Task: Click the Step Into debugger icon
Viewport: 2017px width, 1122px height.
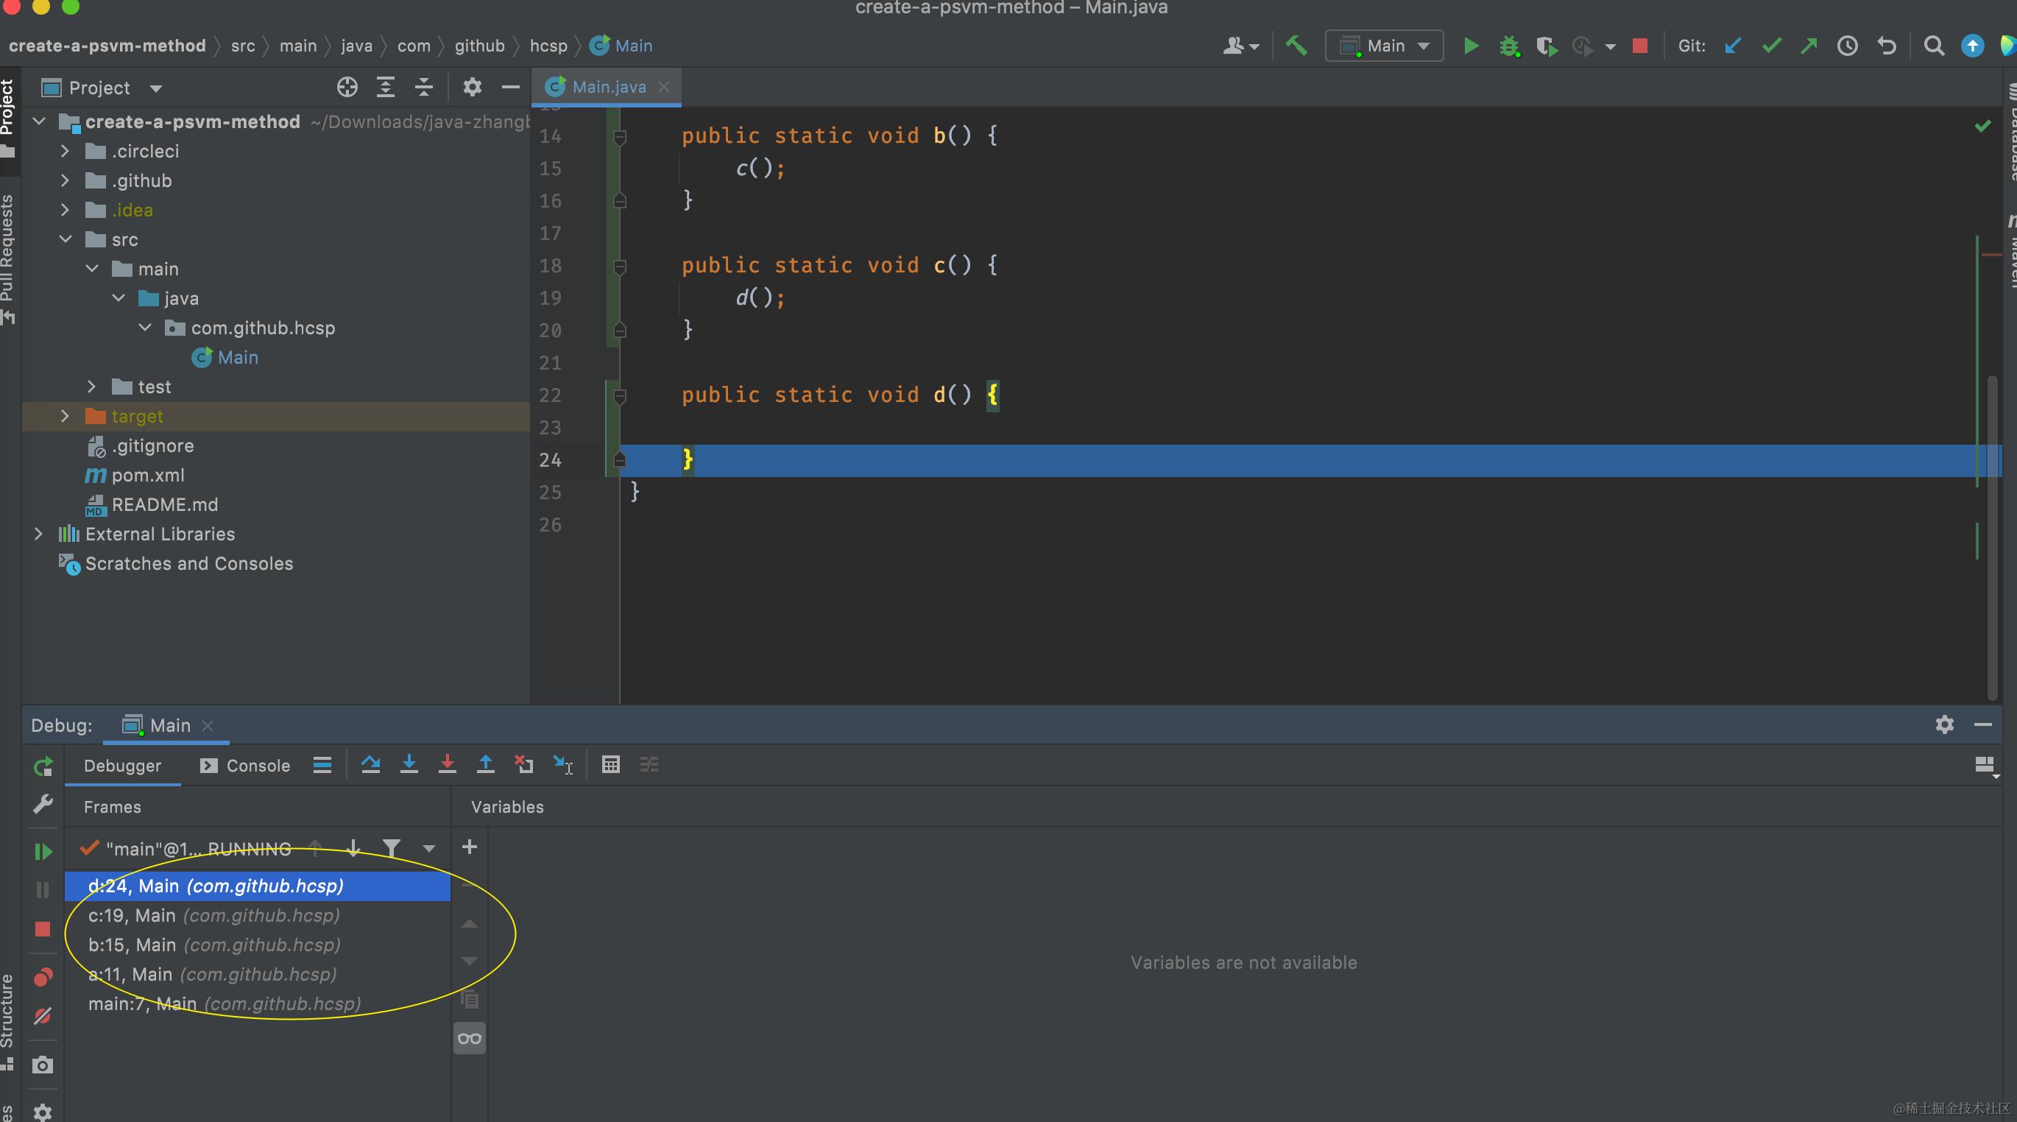Action: [409, 764]
